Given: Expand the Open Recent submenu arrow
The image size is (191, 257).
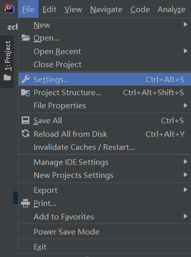Looking at the screenshot, I should pos(185,51).
